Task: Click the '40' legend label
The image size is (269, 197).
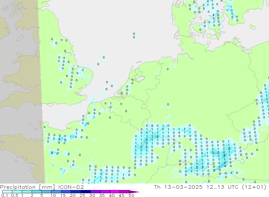Action: (x=112, y=195)
